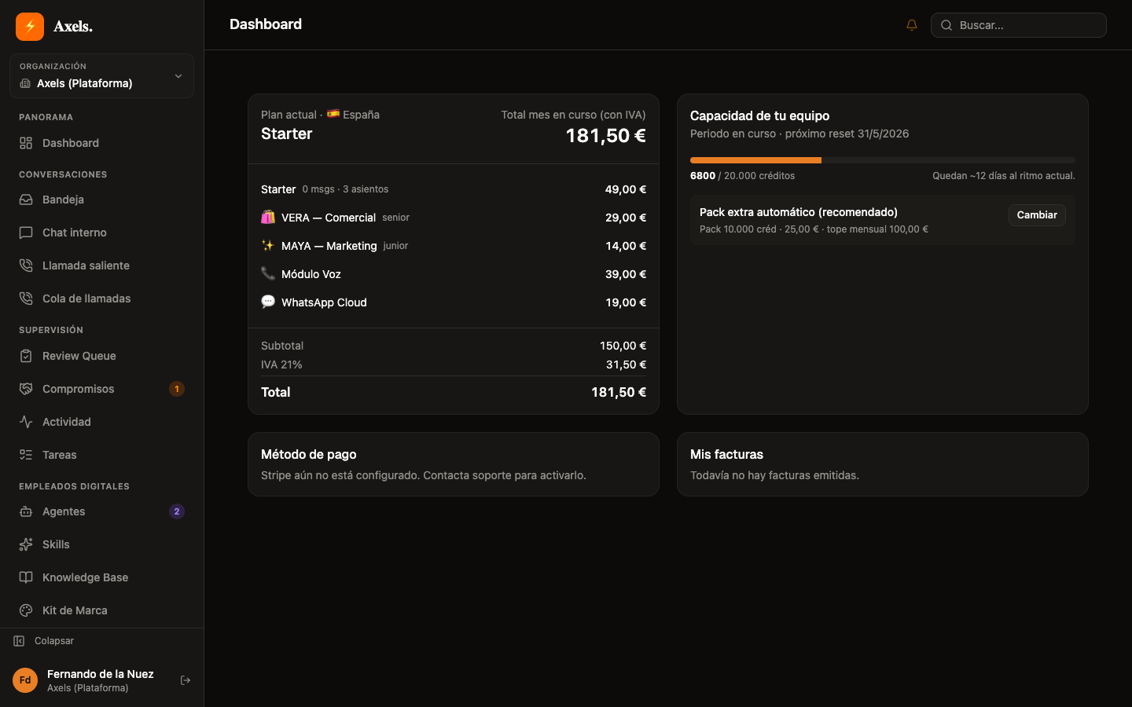Open the Skills sparkle icon
The width and height of the screenshot is (1132, 707).
coord(26,544)
